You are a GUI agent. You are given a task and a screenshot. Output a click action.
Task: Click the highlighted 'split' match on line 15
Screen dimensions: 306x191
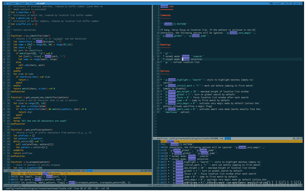tap(39, 42)
